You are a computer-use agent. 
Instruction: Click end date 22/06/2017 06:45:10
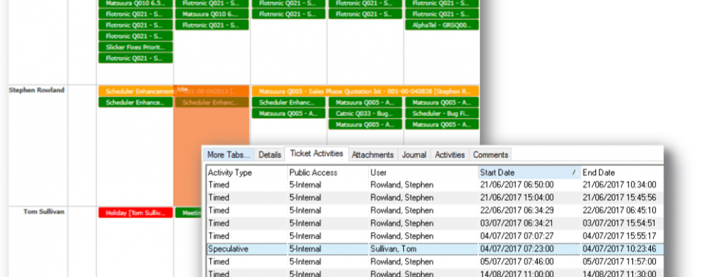click(619, 211)
